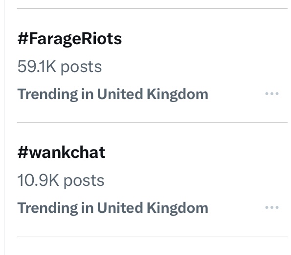Expand three-dot menu on the second trending item
The image size is (291, 255).
[x=272, y=207]
